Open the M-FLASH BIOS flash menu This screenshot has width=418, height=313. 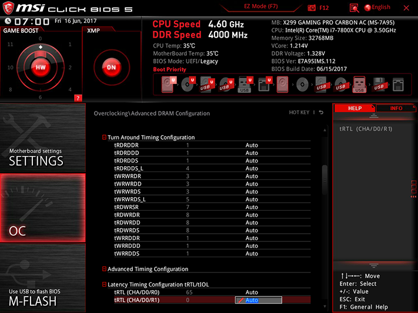point(43,278)
